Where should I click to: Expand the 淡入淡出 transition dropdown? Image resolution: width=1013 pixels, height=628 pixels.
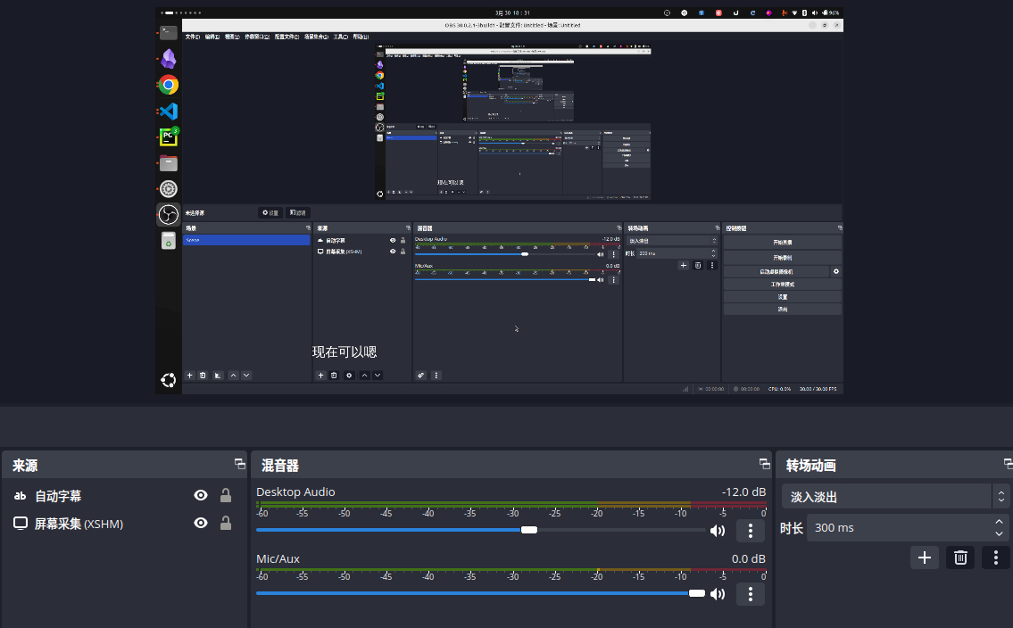click(x=1001, y=497)
